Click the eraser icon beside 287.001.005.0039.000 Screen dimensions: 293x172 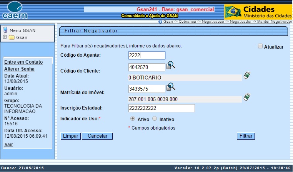[x=246, y=97]
